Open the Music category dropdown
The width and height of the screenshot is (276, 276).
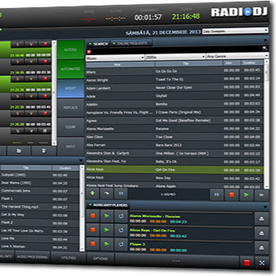coord(115,58)
